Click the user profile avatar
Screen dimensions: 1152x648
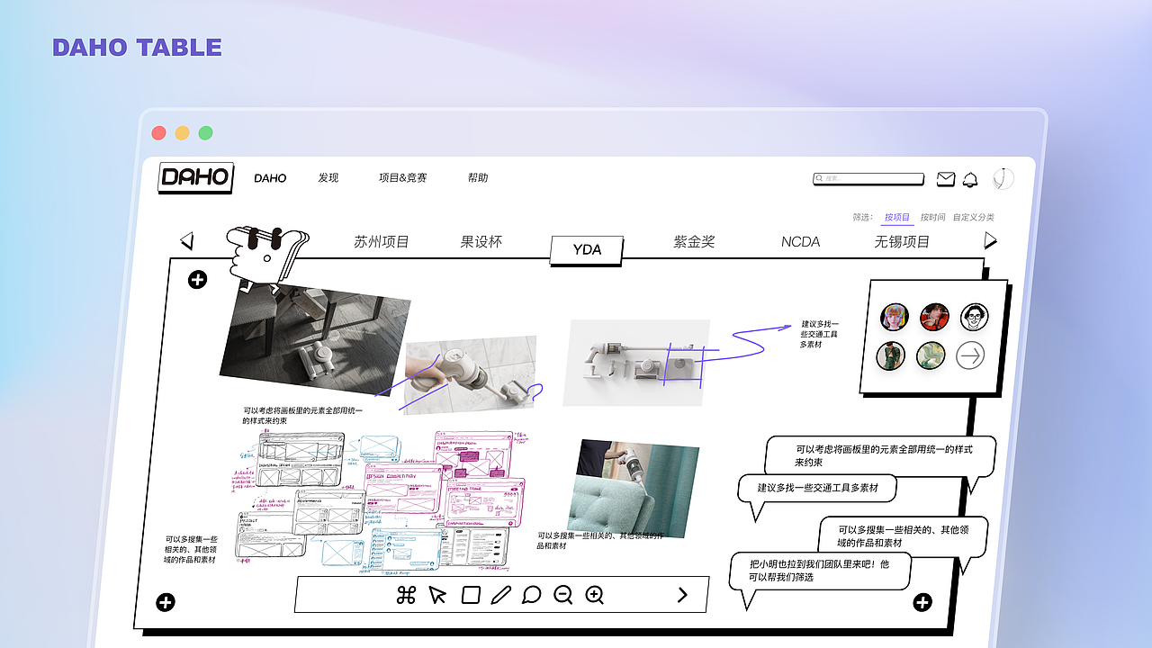(x=1003, y=179)
